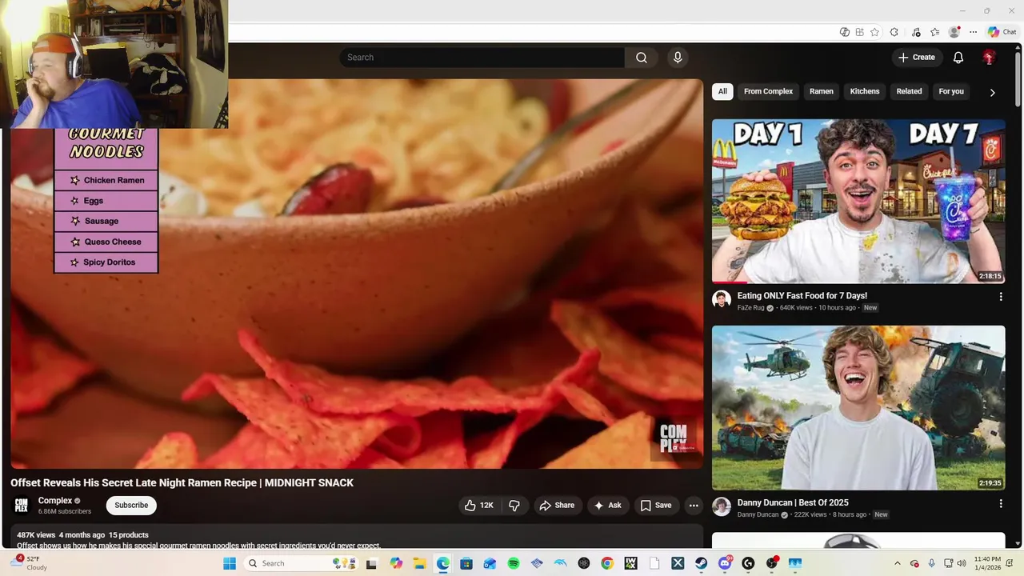Show more filter chips with right arrow
The width and height of the screenshot is (1024, 576).
point(992,92)
